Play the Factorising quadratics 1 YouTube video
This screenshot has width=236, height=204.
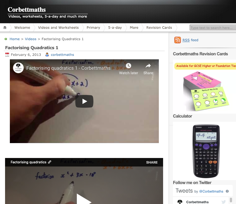(84, 101)
